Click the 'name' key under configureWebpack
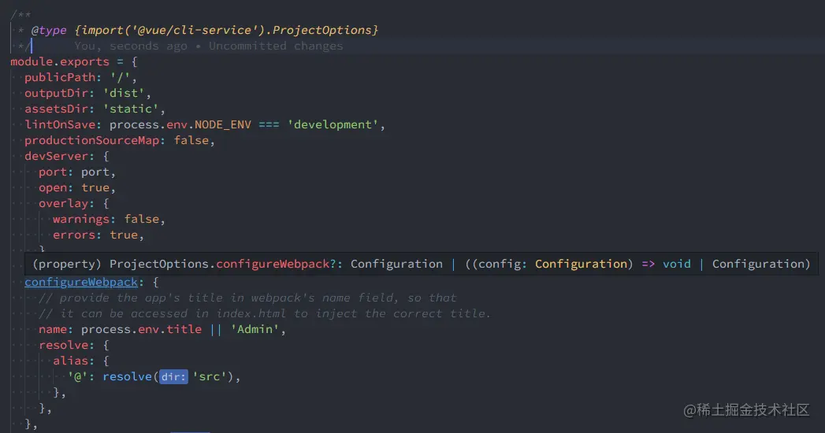Viewport: 825px width, 433px height. coord(53,330)
